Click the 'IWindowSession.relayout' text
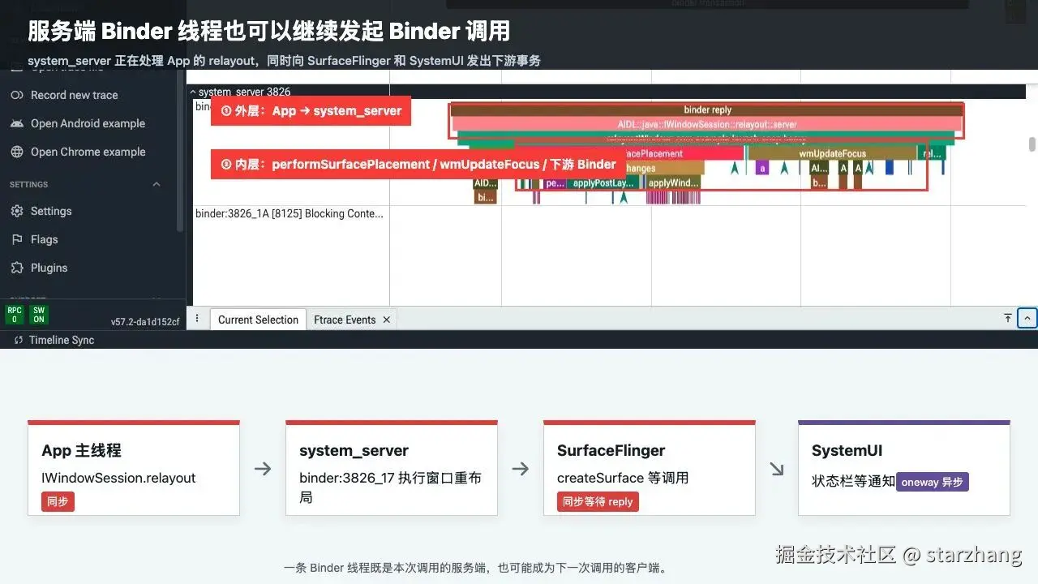 118,478
